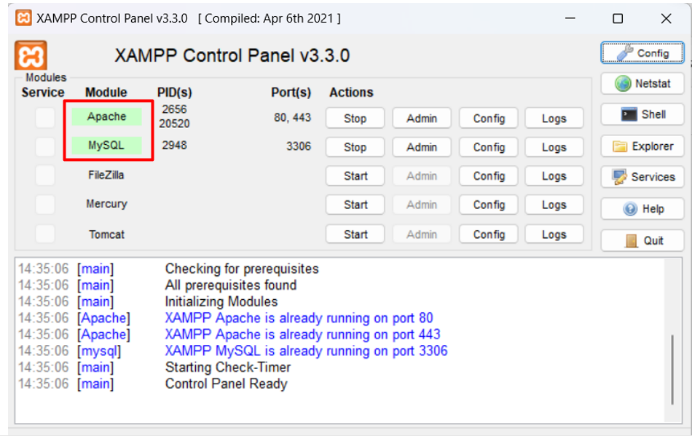Open Tomcat Logs list

click(554, 234)
